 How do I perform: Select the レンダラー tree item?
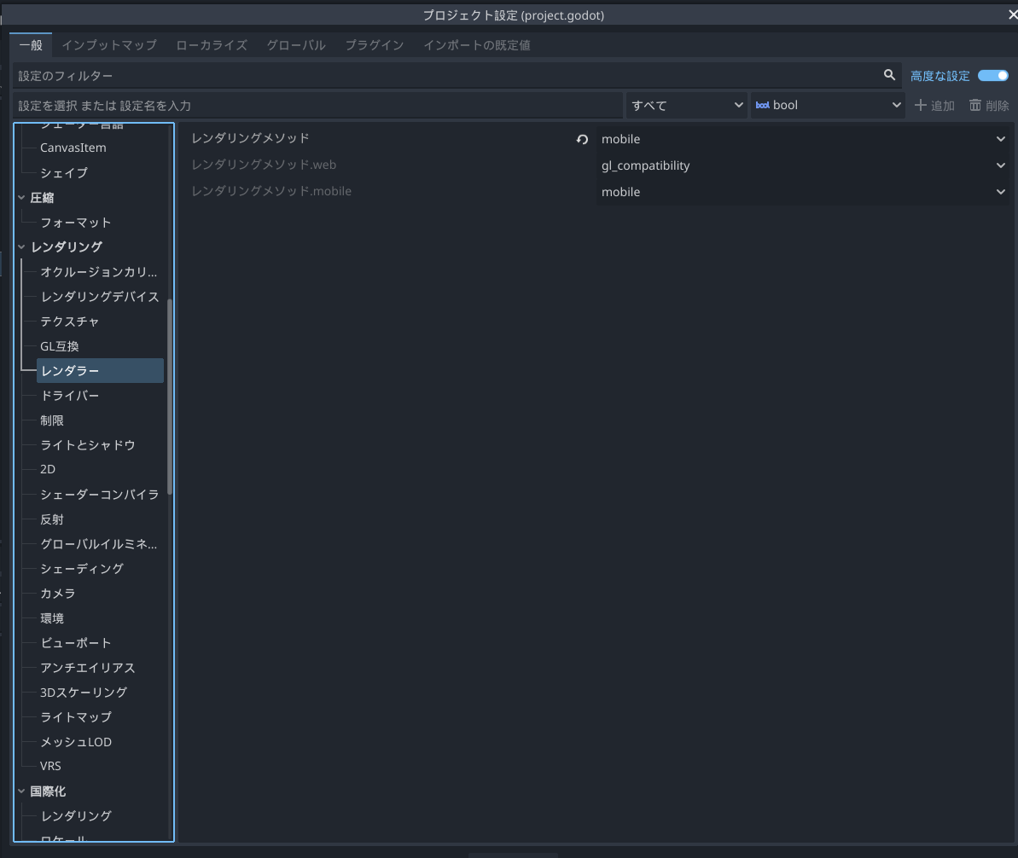tap(100, 371)
